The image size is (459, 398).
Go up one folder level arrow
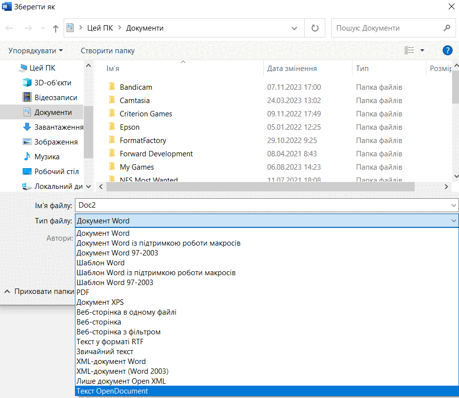point(55,29)
